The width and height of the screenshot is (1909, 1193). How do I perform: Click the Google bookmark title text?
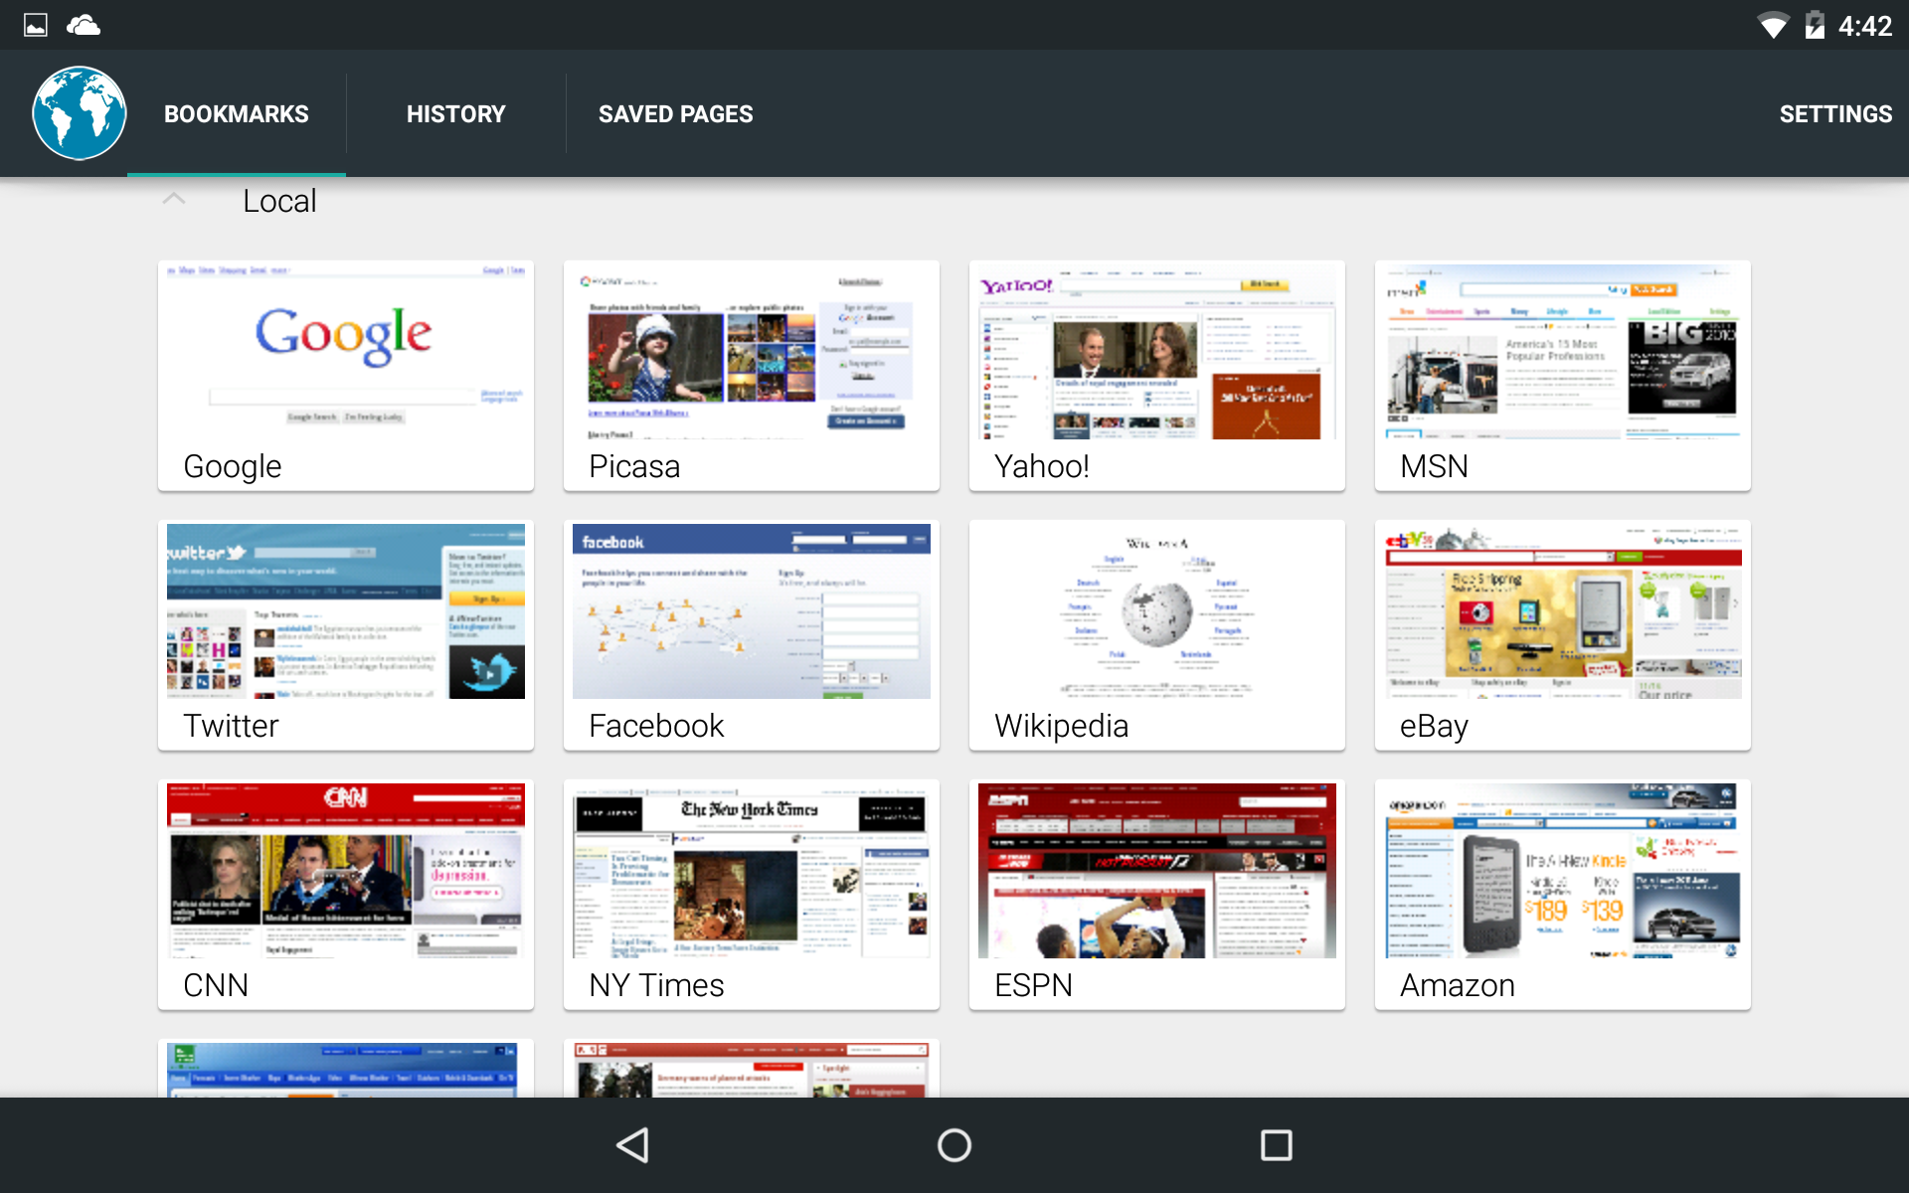point(233,466)
